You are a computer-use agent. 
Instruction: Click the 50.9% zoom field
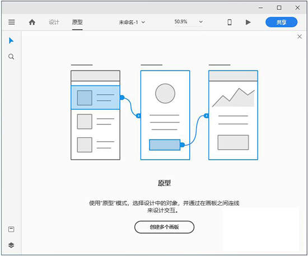[181, 22]
